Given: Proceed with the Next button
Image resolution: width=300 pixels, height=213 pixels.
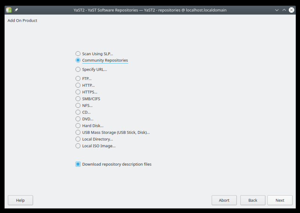Looking at the screenshot, I should 280,200.
